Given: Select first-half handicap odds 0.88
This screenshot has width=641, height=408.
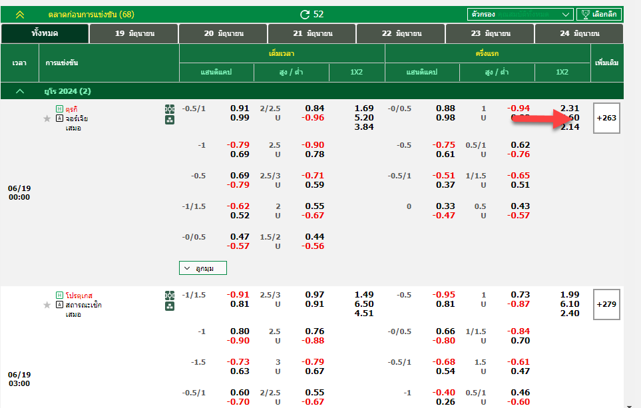Looking at the screenshot, I should 445,108.
